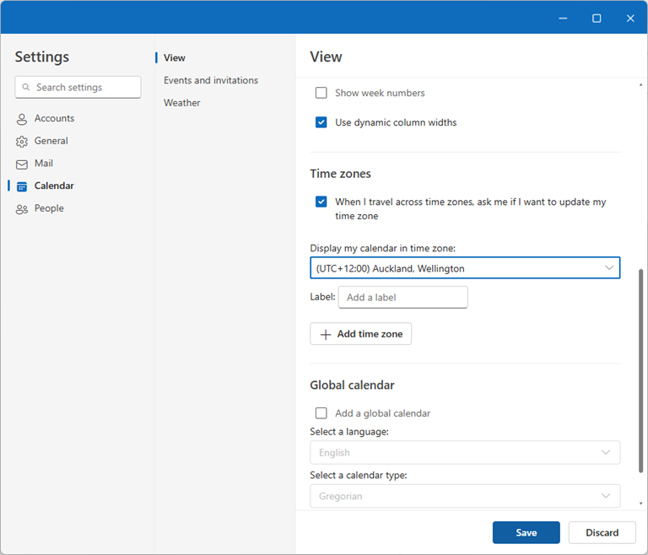648x555 pixels.
Task: Click the plus icon on Add time zone
Action: click(326, 335)
